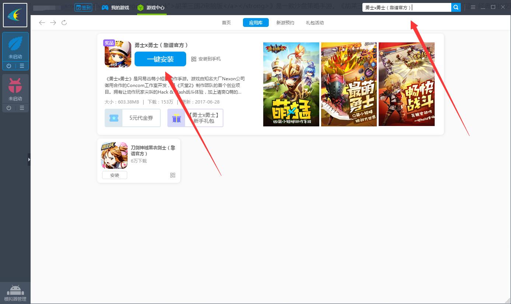This screenshot has height=304, width=511.
Task: Click the fish logo avatar
Action: [15, 15]
